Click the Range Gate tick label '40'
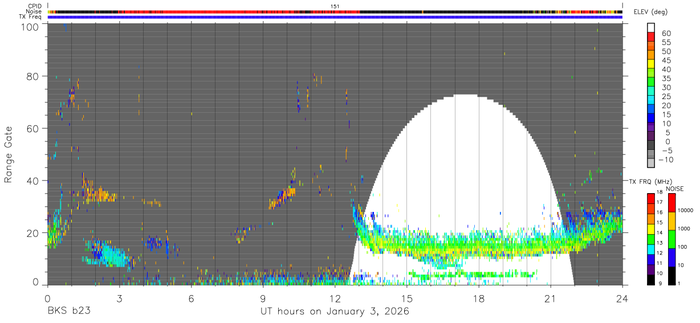Viewport: 700px width, 323px height. coord(34,181)
